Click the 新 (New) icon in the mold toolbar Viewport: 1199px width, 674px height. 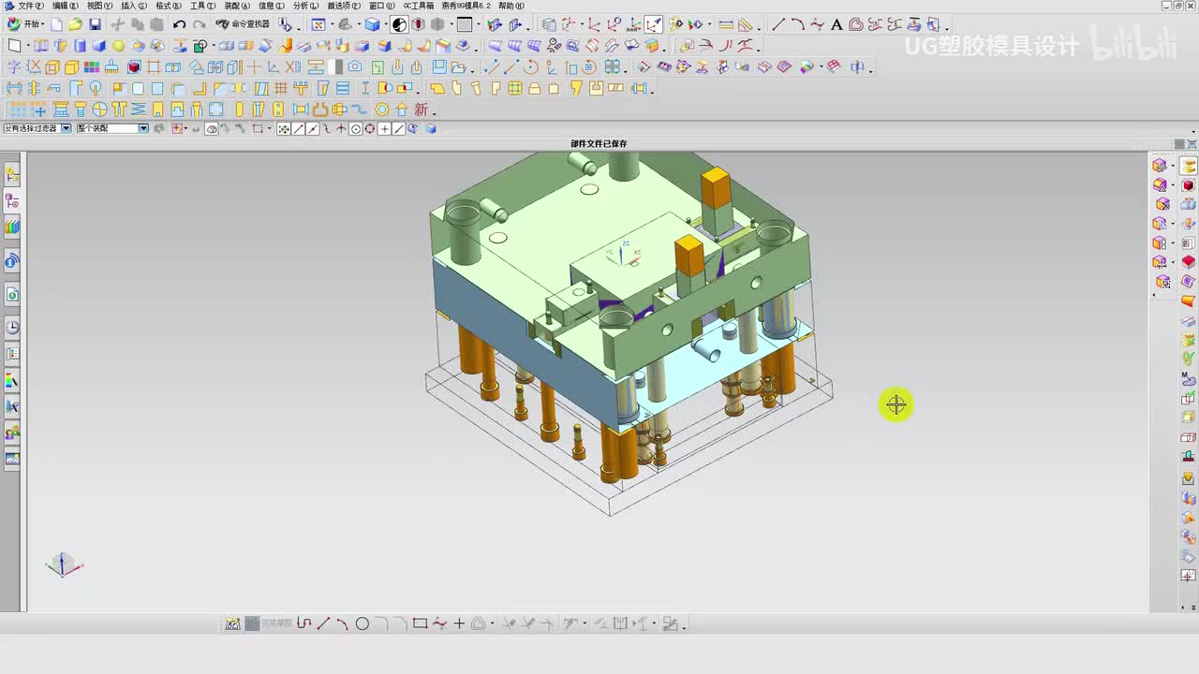pos(422,110)
